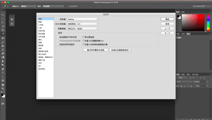Open 图像插值 dropdown
Viewport: 212px width, 120px height.
(x=83, y=29)
